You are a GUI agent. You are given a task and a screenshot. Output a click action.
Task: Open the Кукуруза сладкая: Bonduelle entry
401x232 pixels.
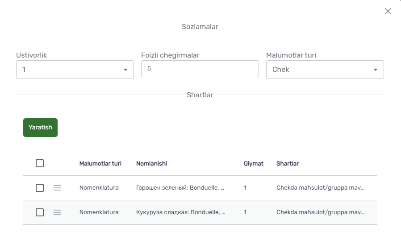pyautogui.click(x=180, y=212)
